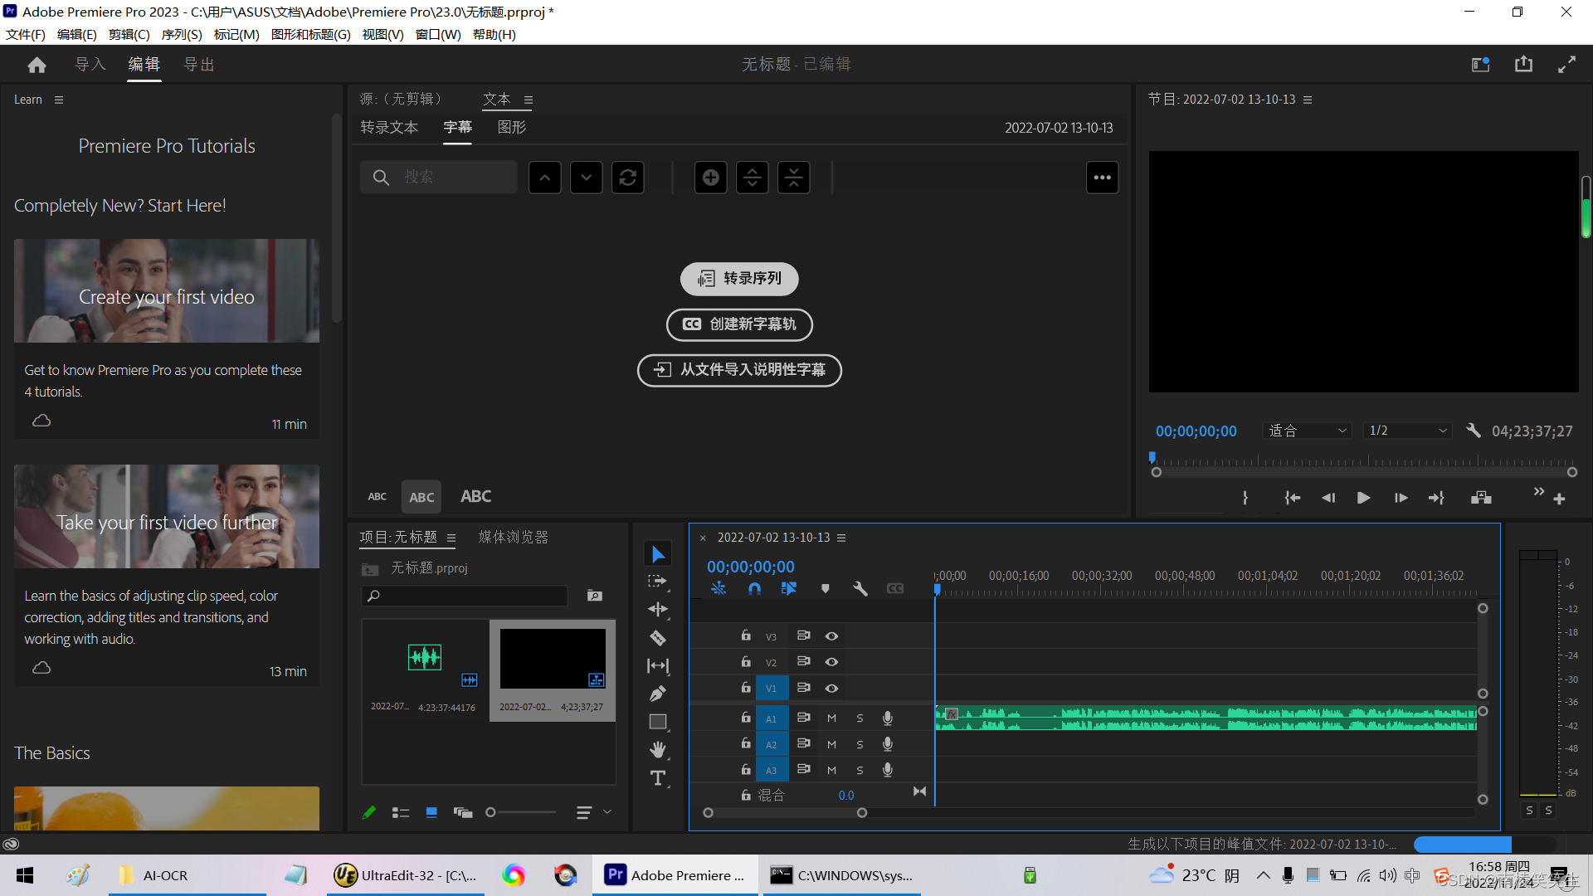Click the Home icon

point(37,65)
